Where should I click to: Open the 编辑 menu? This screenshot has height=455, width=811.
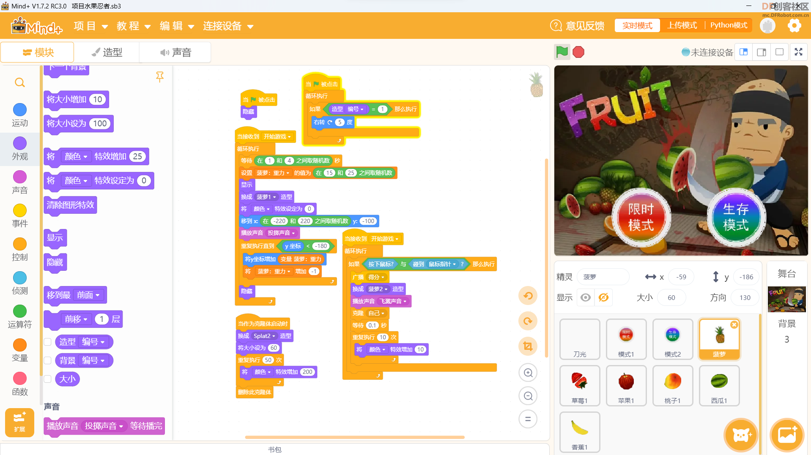(177, 26)
